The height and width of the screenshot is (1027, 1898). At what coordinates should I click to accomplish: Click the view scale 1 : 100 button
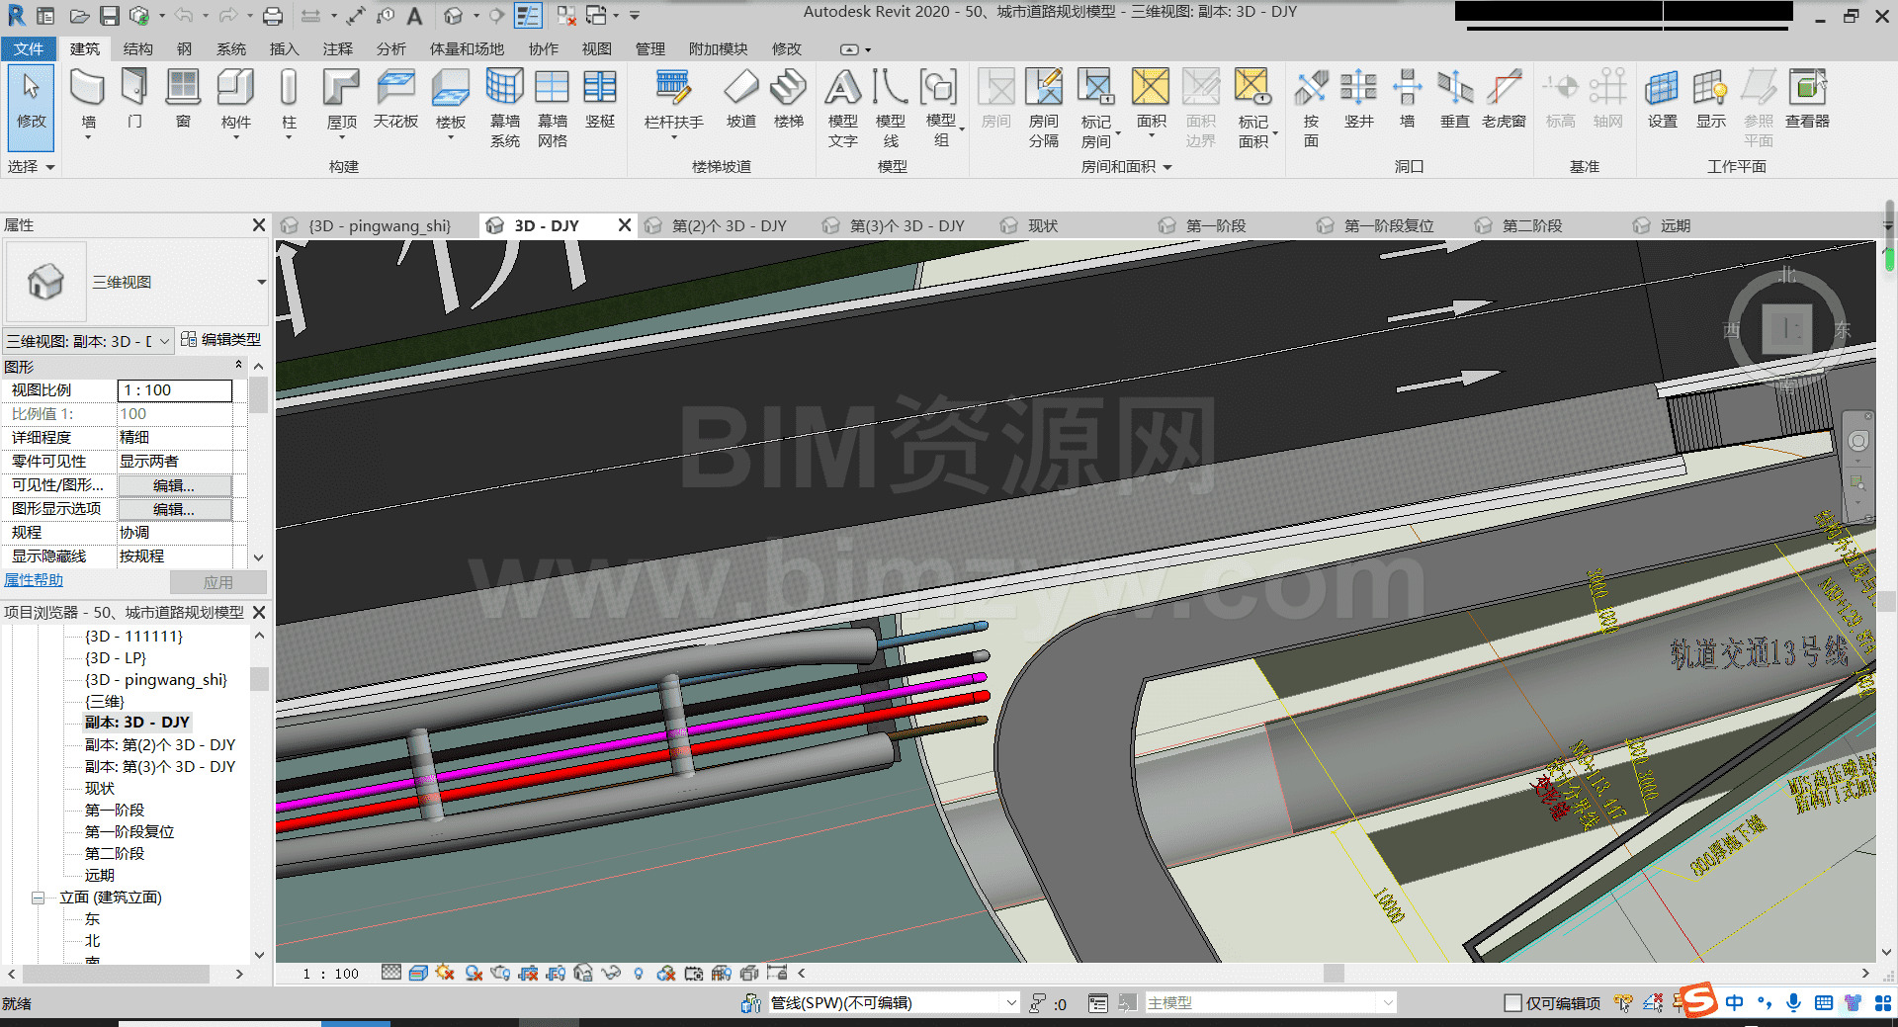330,974
